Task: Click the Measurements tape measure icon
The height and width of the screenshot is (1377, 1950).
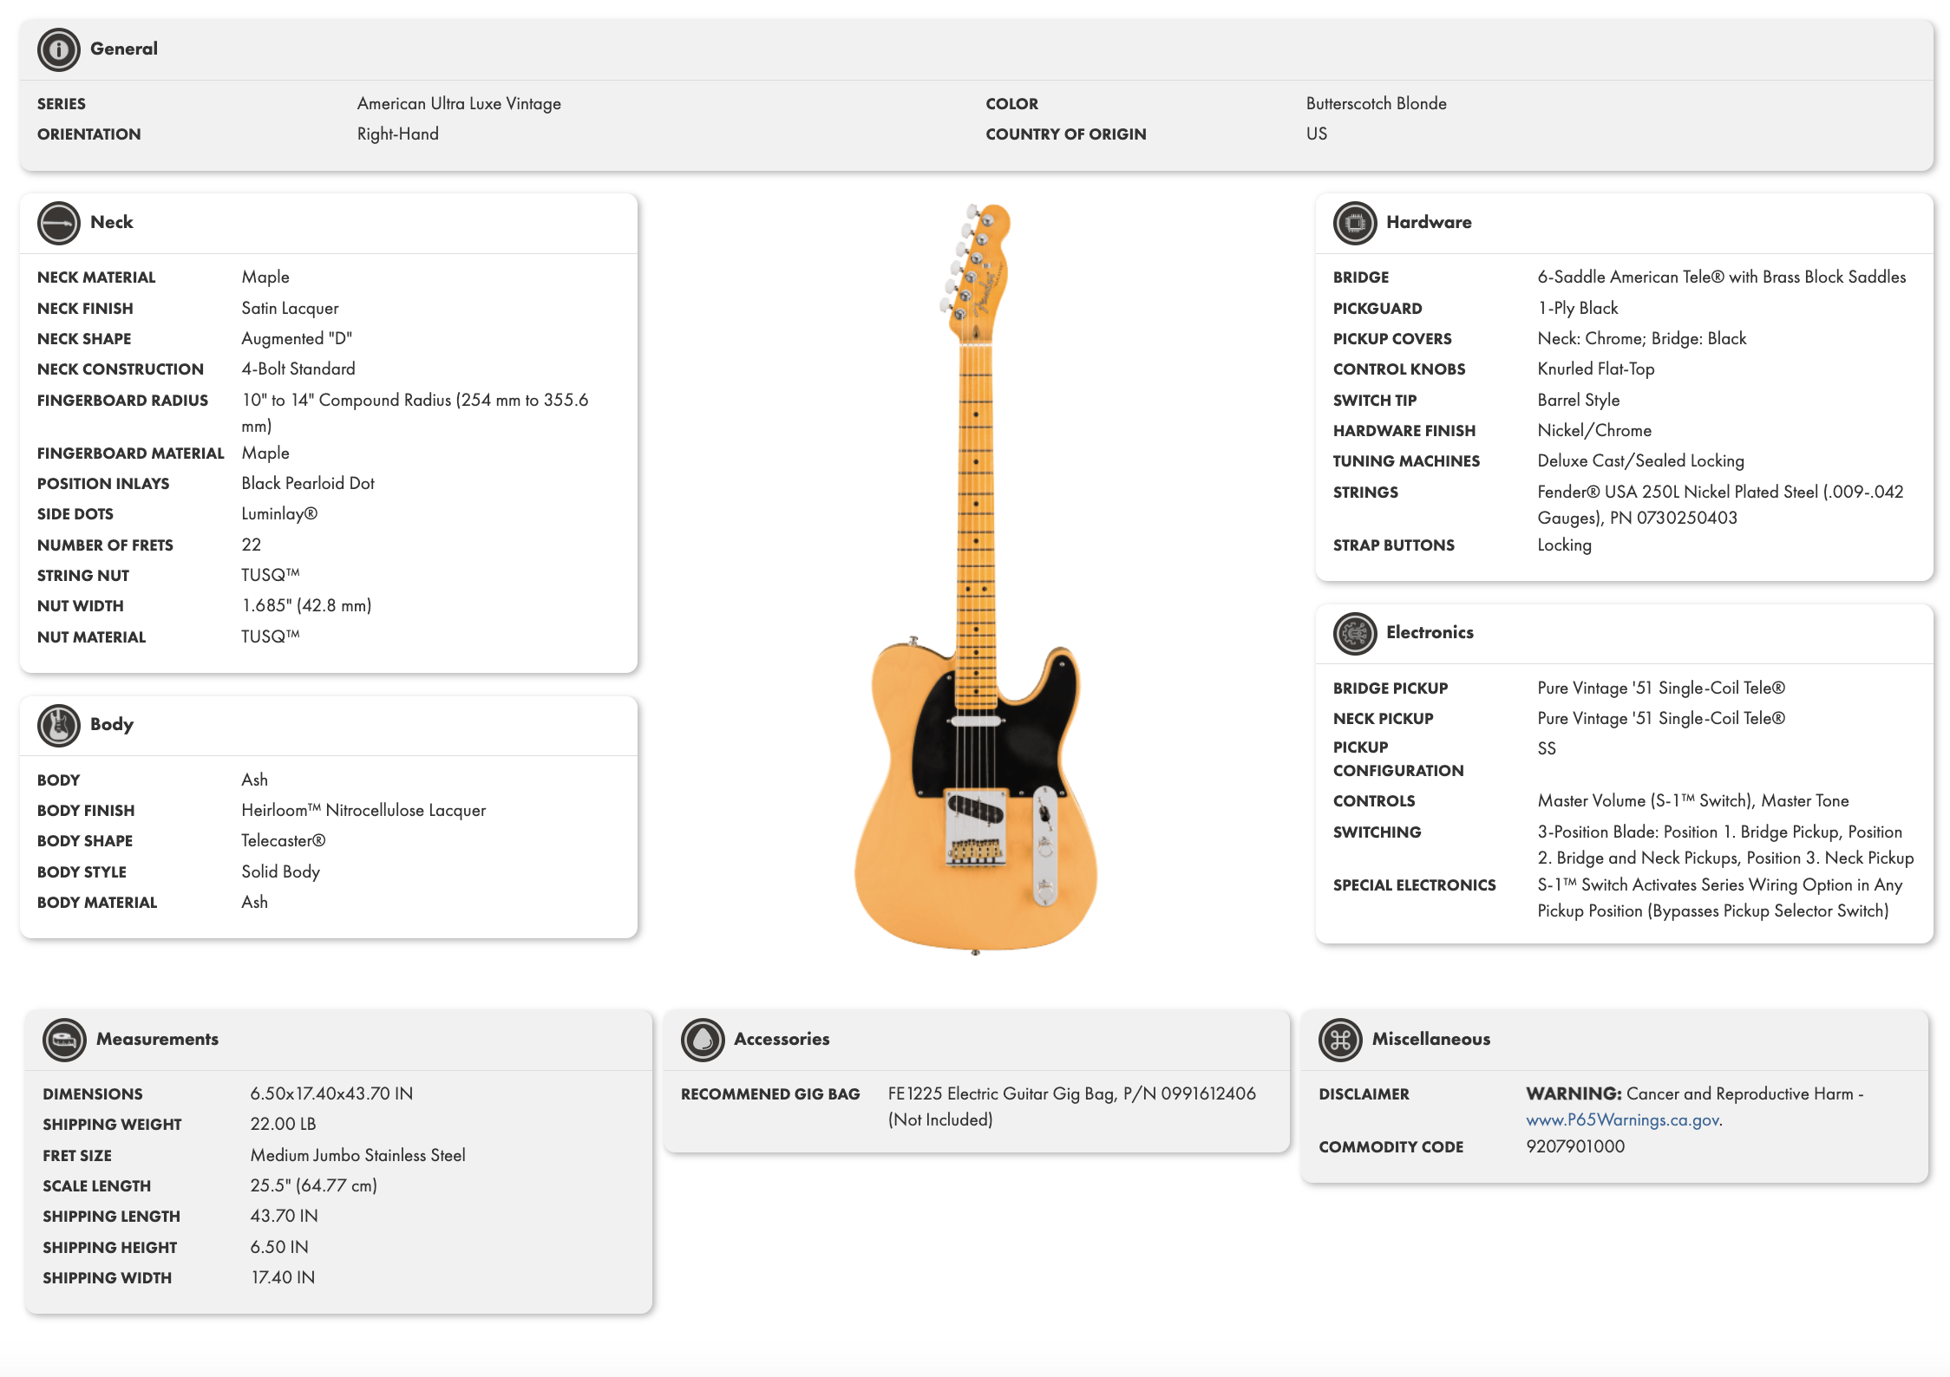Action: 64,1040
